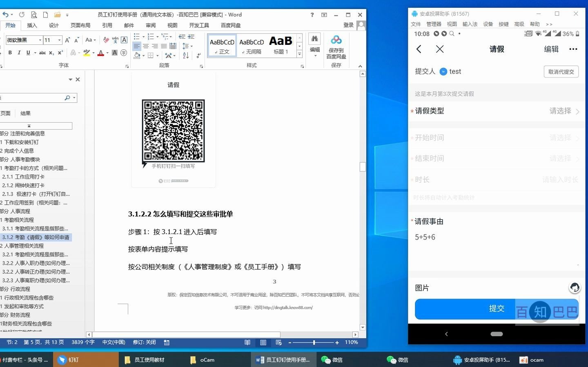Open the 页面布局 ribbon tab

tap(80, 25)
